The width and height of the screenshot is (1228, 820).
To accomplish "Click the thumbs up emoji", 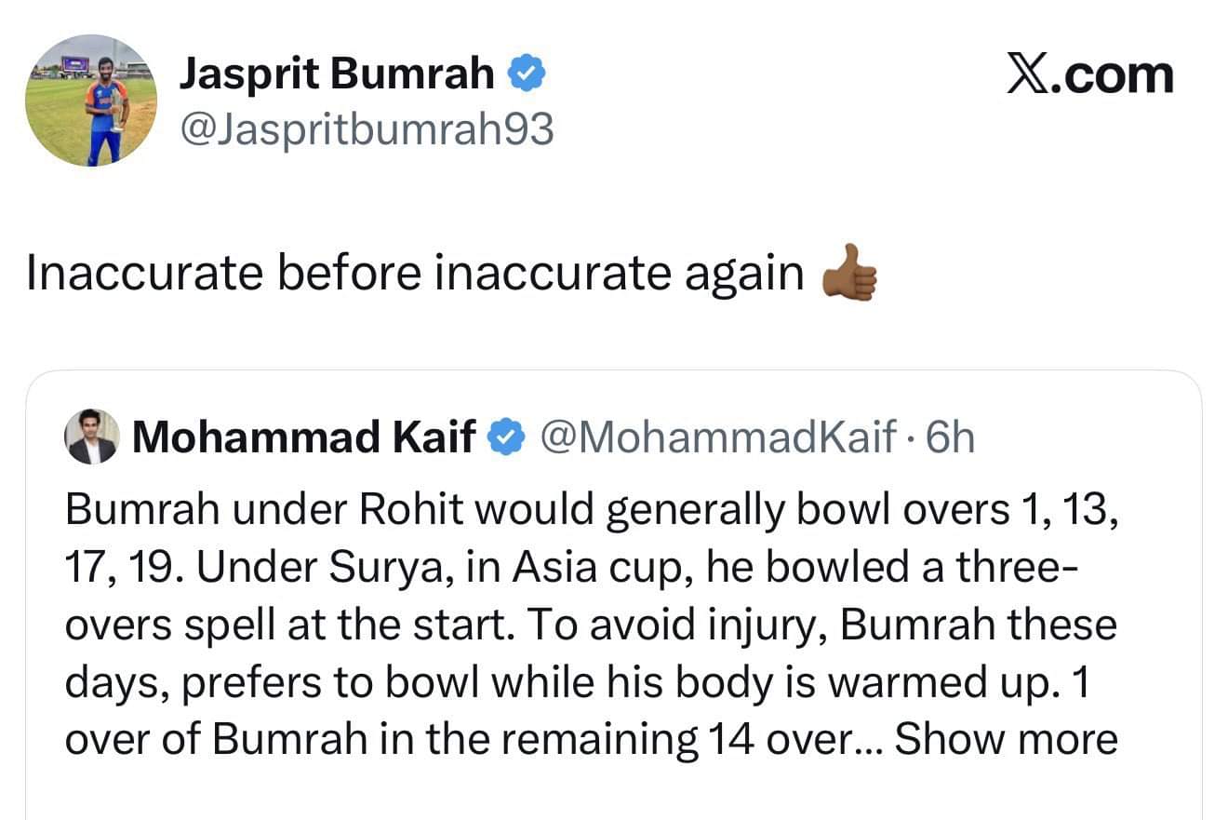I will [849, 274].
